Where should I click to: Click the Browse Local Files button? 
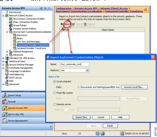134,87
